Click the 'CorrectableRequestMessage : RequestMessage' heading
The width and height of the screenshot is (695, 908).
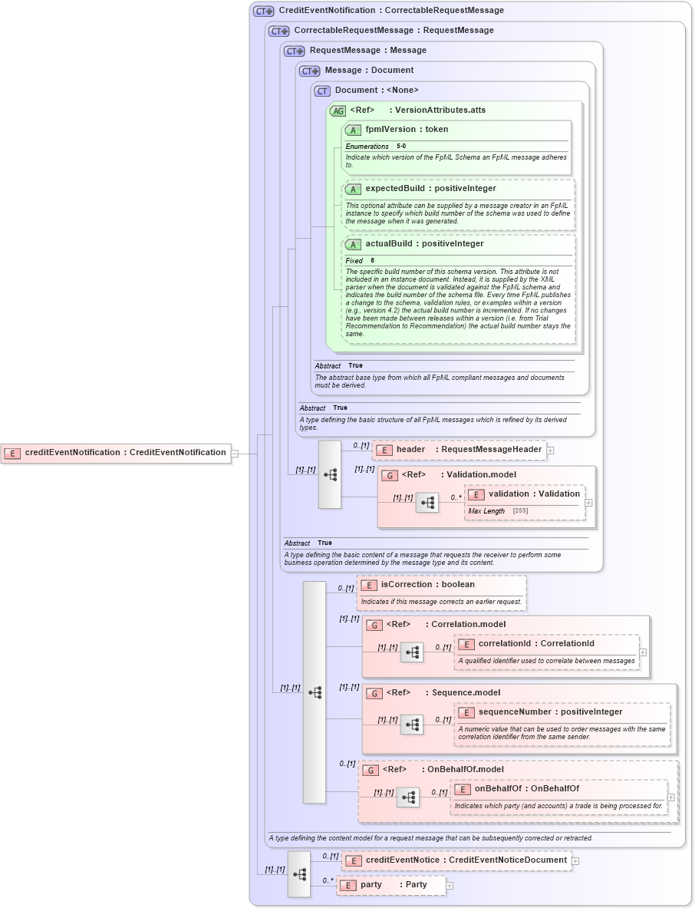coord(394,30)
